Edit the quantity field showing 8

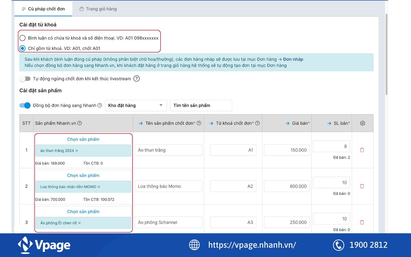[x=332, y=146]
